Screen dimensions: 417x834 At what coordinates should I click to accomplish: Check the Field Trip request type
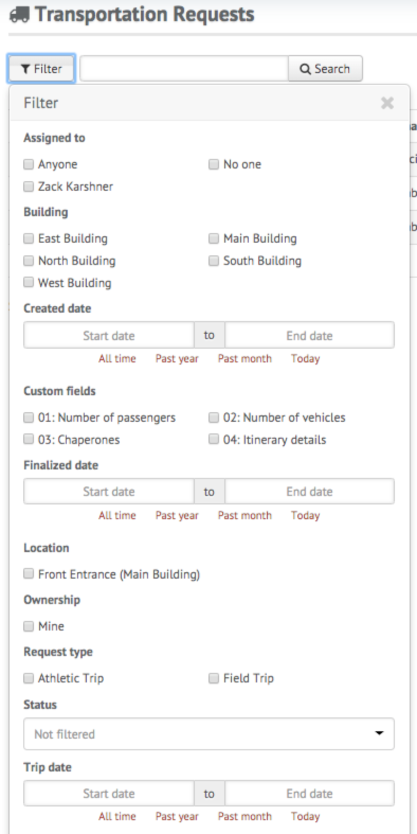tap(214, 678)
